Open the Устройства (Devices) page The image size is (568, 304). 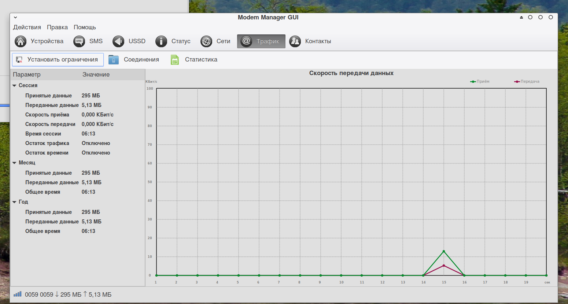39,41
